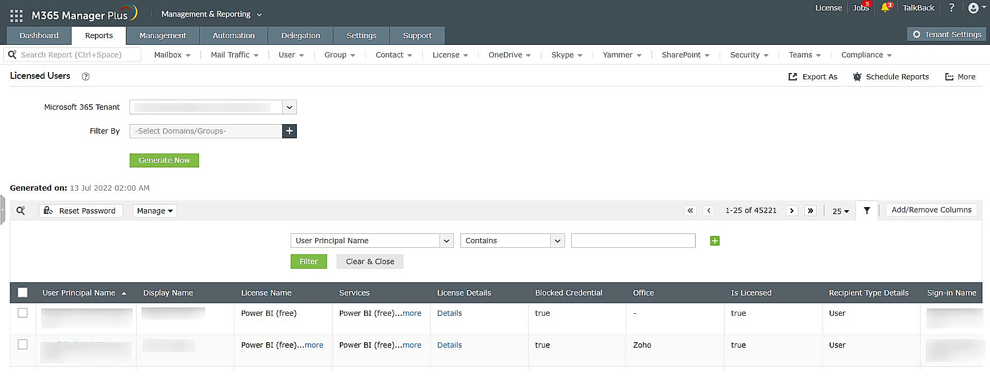Open the Manage dropdown menu
This screenshot has height=390, width=990.
pos(155,211)
